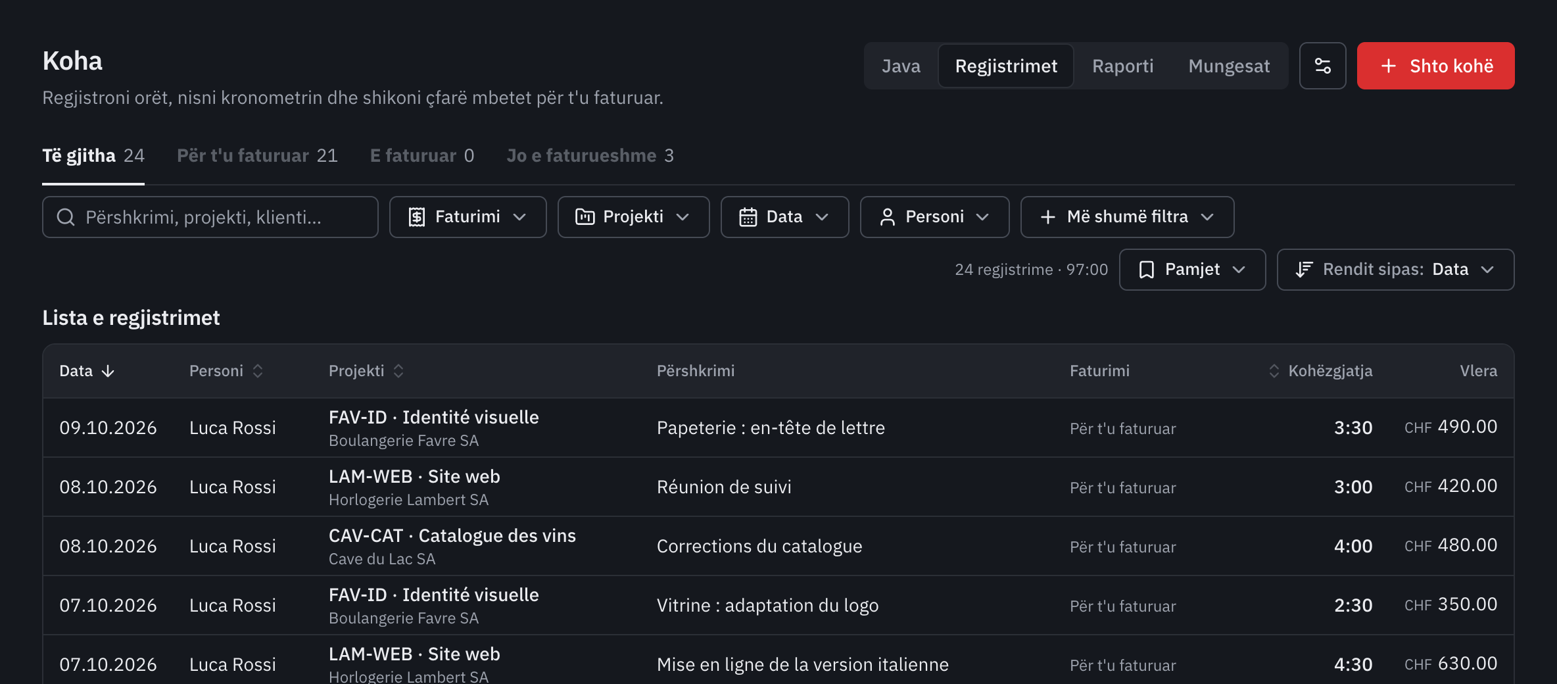
Task: Click CAV-CAT · Catalogue des vins project
Action: 452,536
